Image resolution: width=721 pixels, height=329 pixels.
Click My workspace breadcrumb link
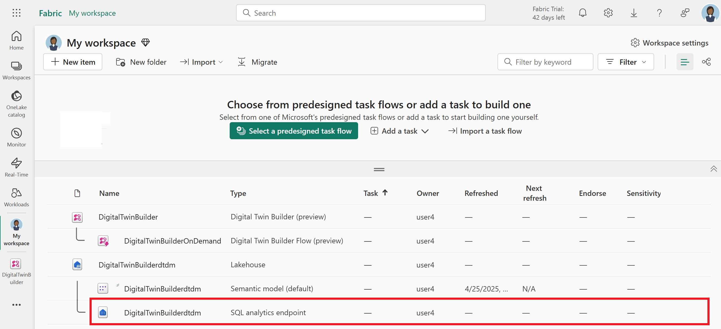point(92,13)
